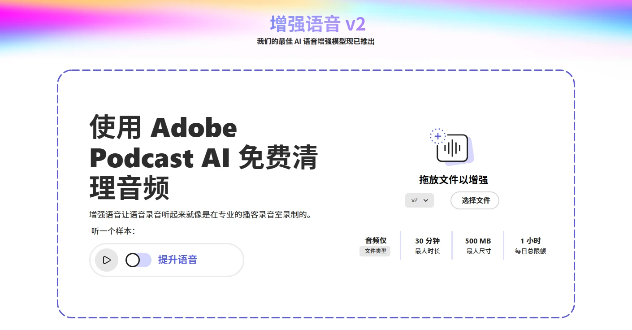Image resolution: width=632 pixels, height=330 pixels.
Task: Click the 30 分钟 duration limit
Action: click(x=427, y=241)
